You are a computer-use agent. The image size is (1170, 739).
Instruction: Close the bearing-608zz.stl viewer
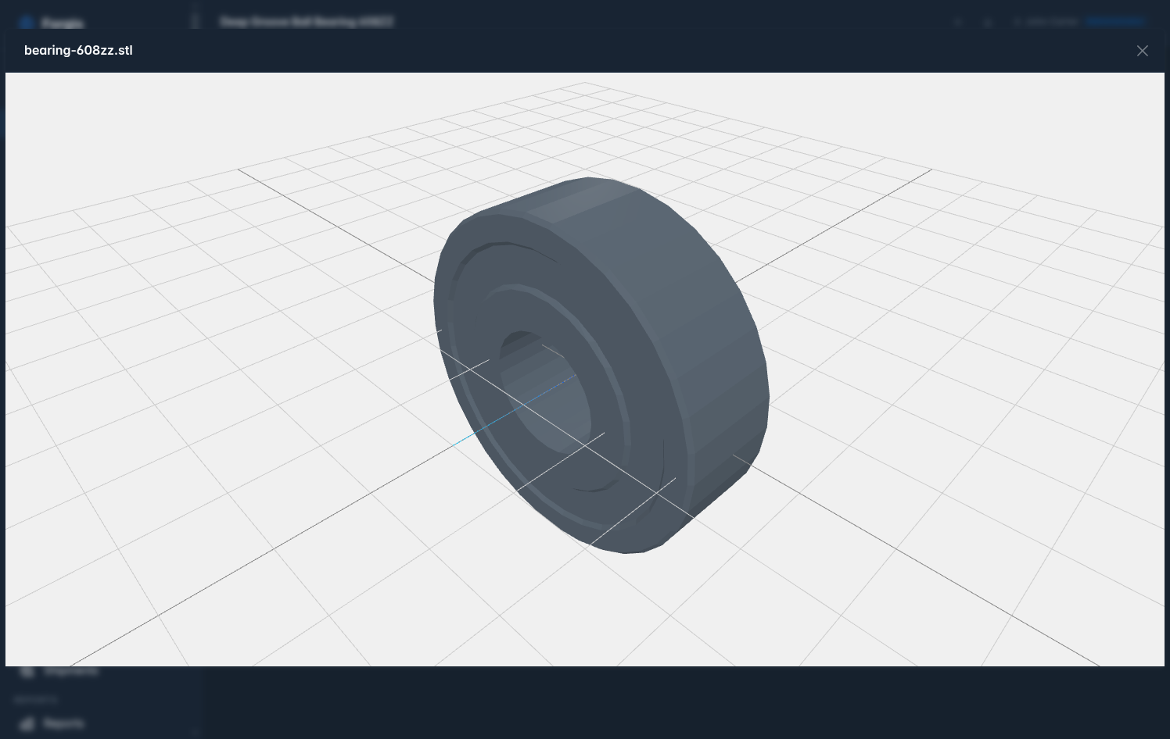click(1142, 51)
